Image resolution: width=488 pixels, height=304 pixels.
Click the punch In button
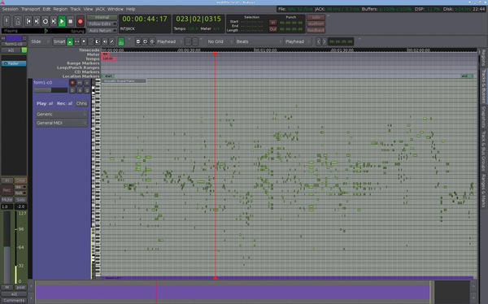point(273,23)
